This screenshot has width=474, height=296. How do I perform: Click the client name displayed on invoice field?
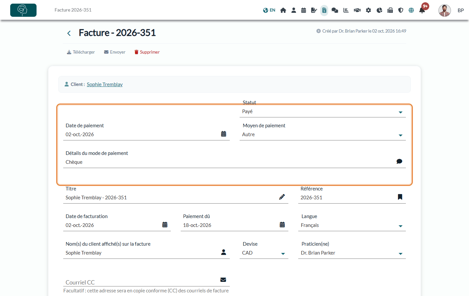coord(146,253)
